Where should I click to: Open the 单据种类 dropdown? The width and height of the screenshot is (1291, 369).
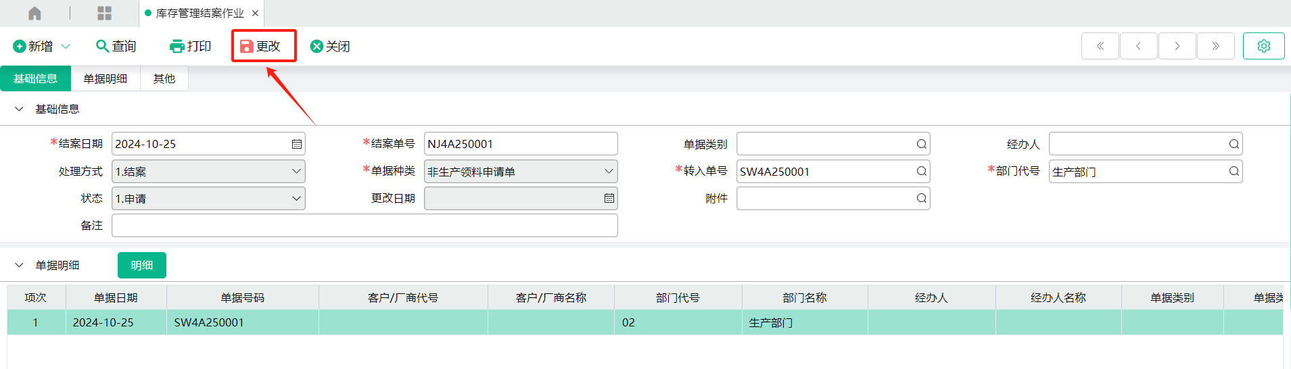point(521,171)
